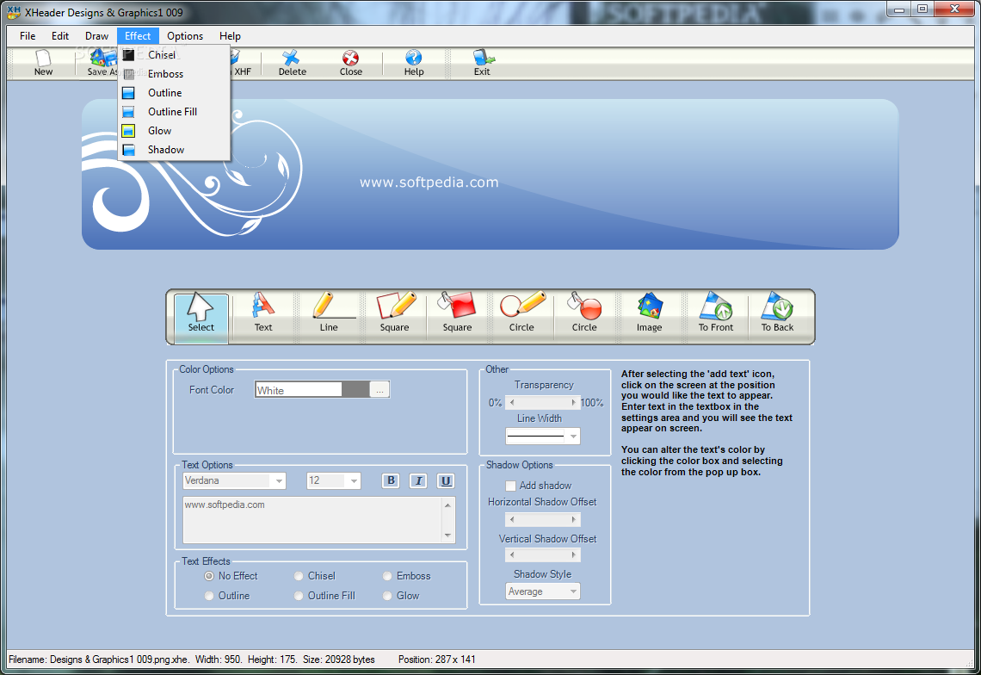Open the Draw menu

[x=96, y=36]
